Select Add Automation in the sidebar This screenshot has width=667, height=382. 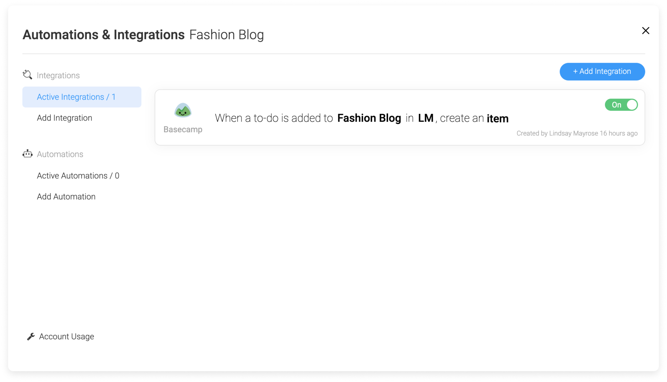66,197
